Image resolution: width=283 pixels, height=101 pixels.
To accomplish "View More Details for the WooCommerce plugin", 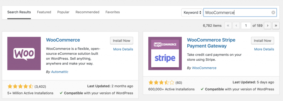I will click(x=123, y=49).
